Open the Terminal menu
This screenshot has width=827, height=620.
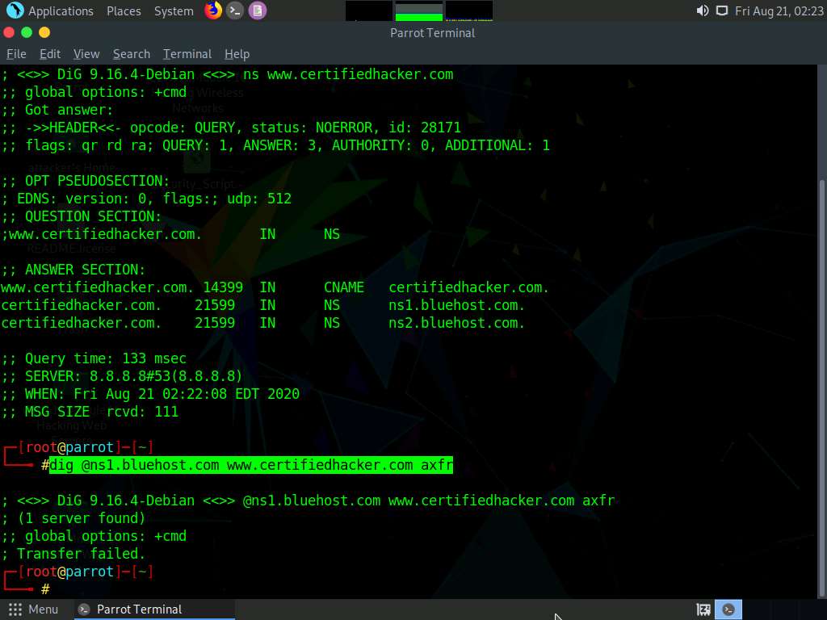[187, 54]
